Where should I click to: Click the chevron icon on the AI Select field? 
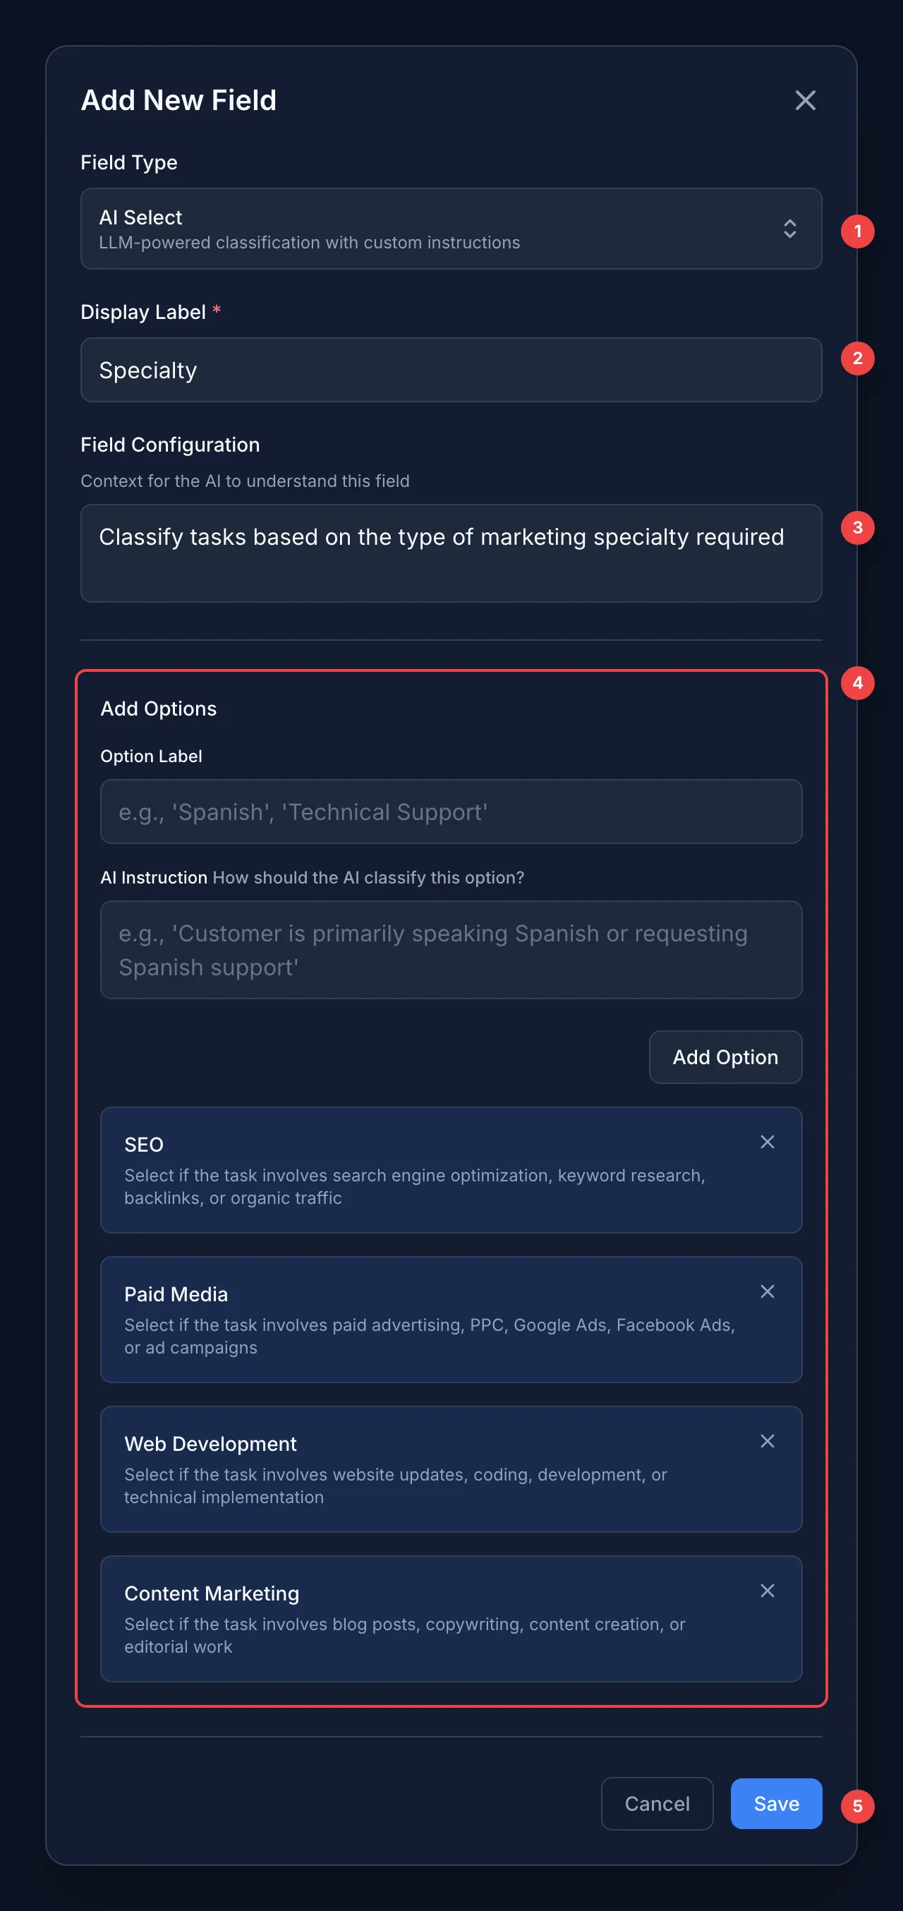790,229
